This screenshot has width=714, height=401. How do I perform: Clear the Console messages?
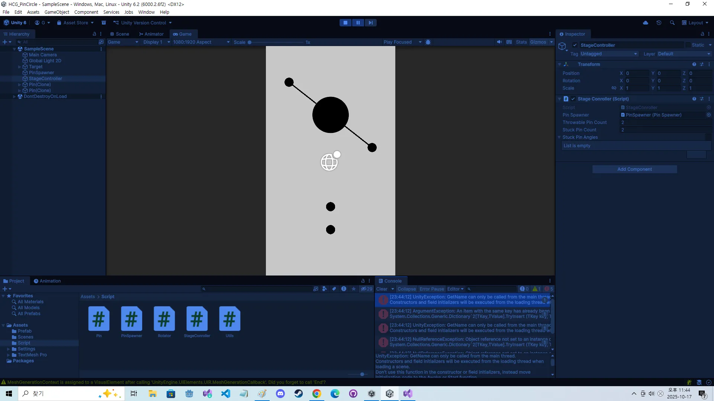pos(382,289)
